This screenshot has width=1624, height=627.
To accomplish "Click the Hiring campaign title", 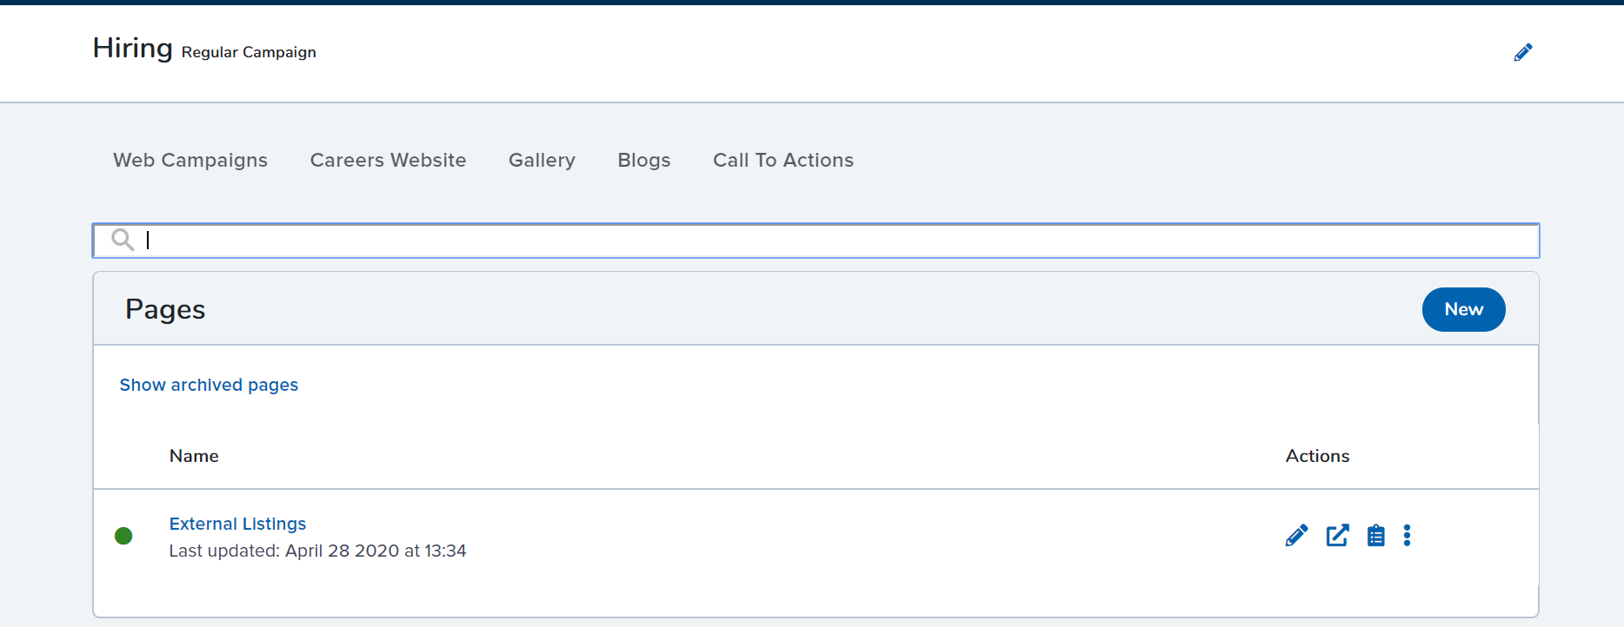I will coord(133,48).
